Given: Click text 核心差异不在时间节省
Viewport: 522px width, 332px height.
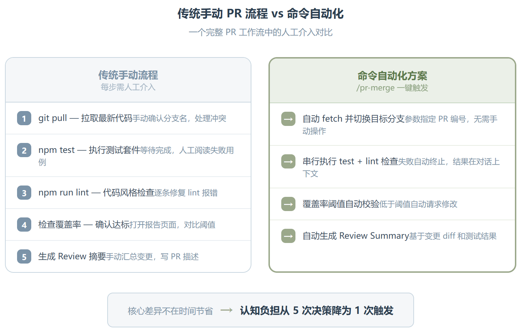Looking at the screenshot, I should click(x=170, y=311).
